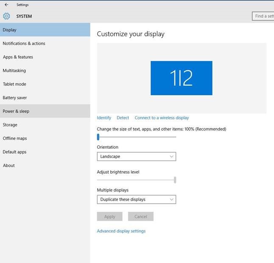
Task: Click the Cancel button
Action: (x=141, y=216)
